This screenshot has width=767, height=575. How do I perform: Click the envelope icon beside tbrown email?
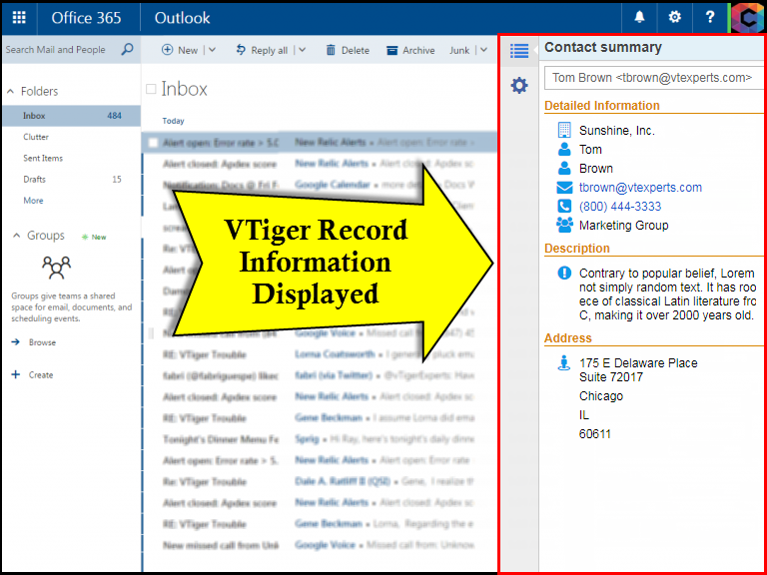coord(564,188)
